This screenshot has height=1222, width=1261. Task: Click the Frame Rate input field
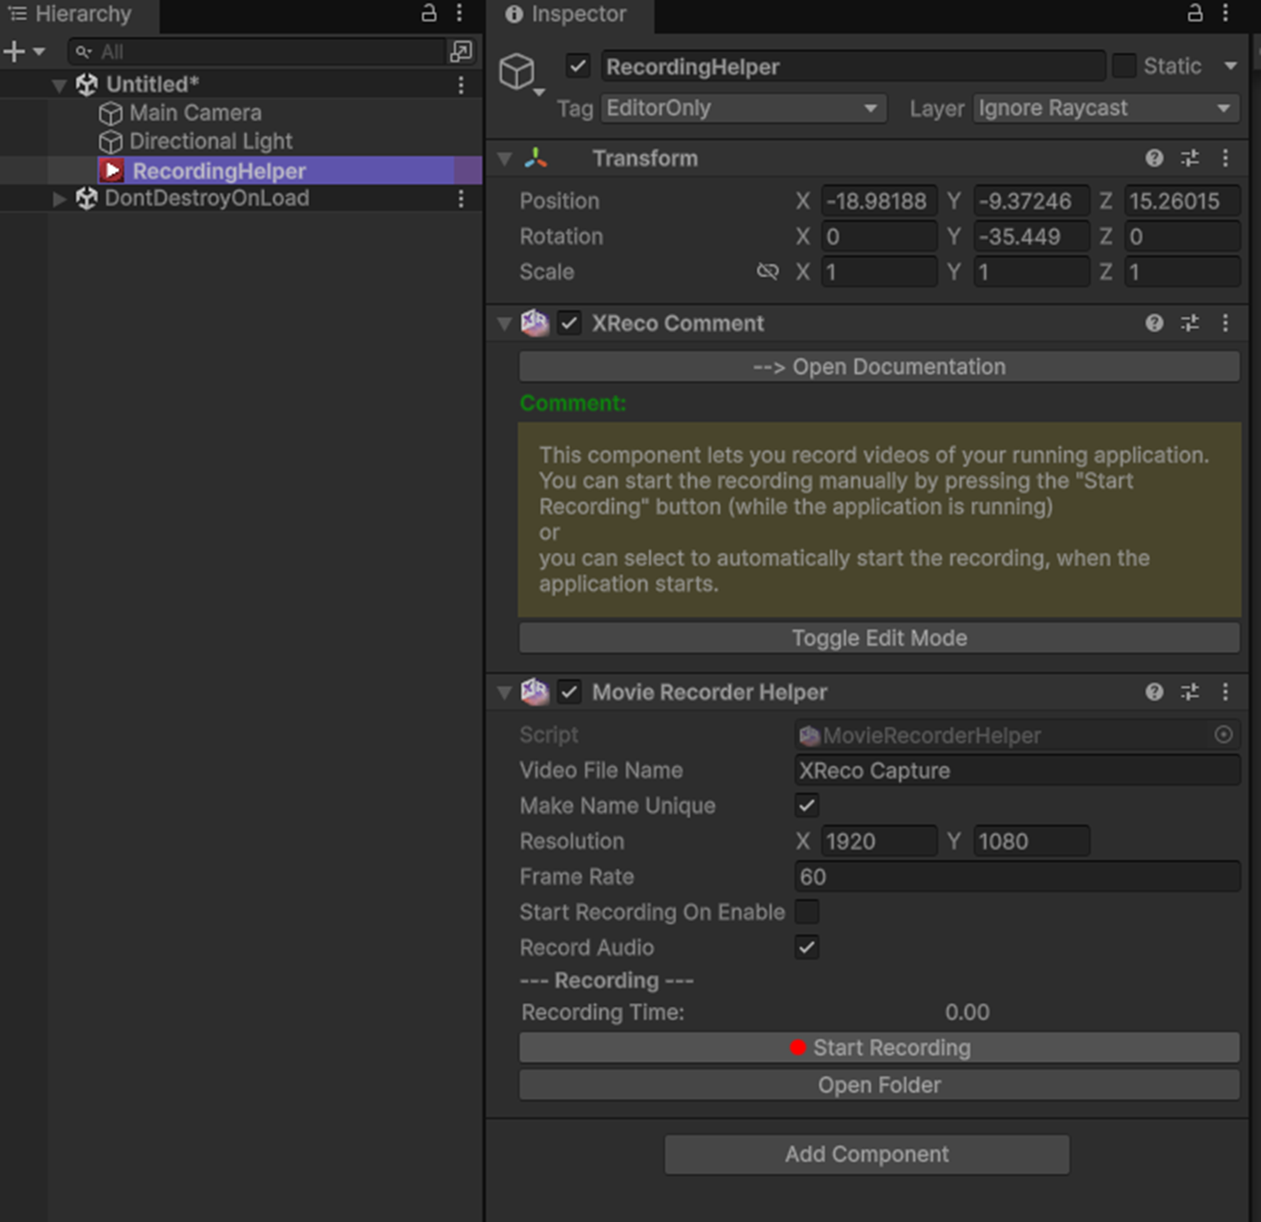[1016, 876]
